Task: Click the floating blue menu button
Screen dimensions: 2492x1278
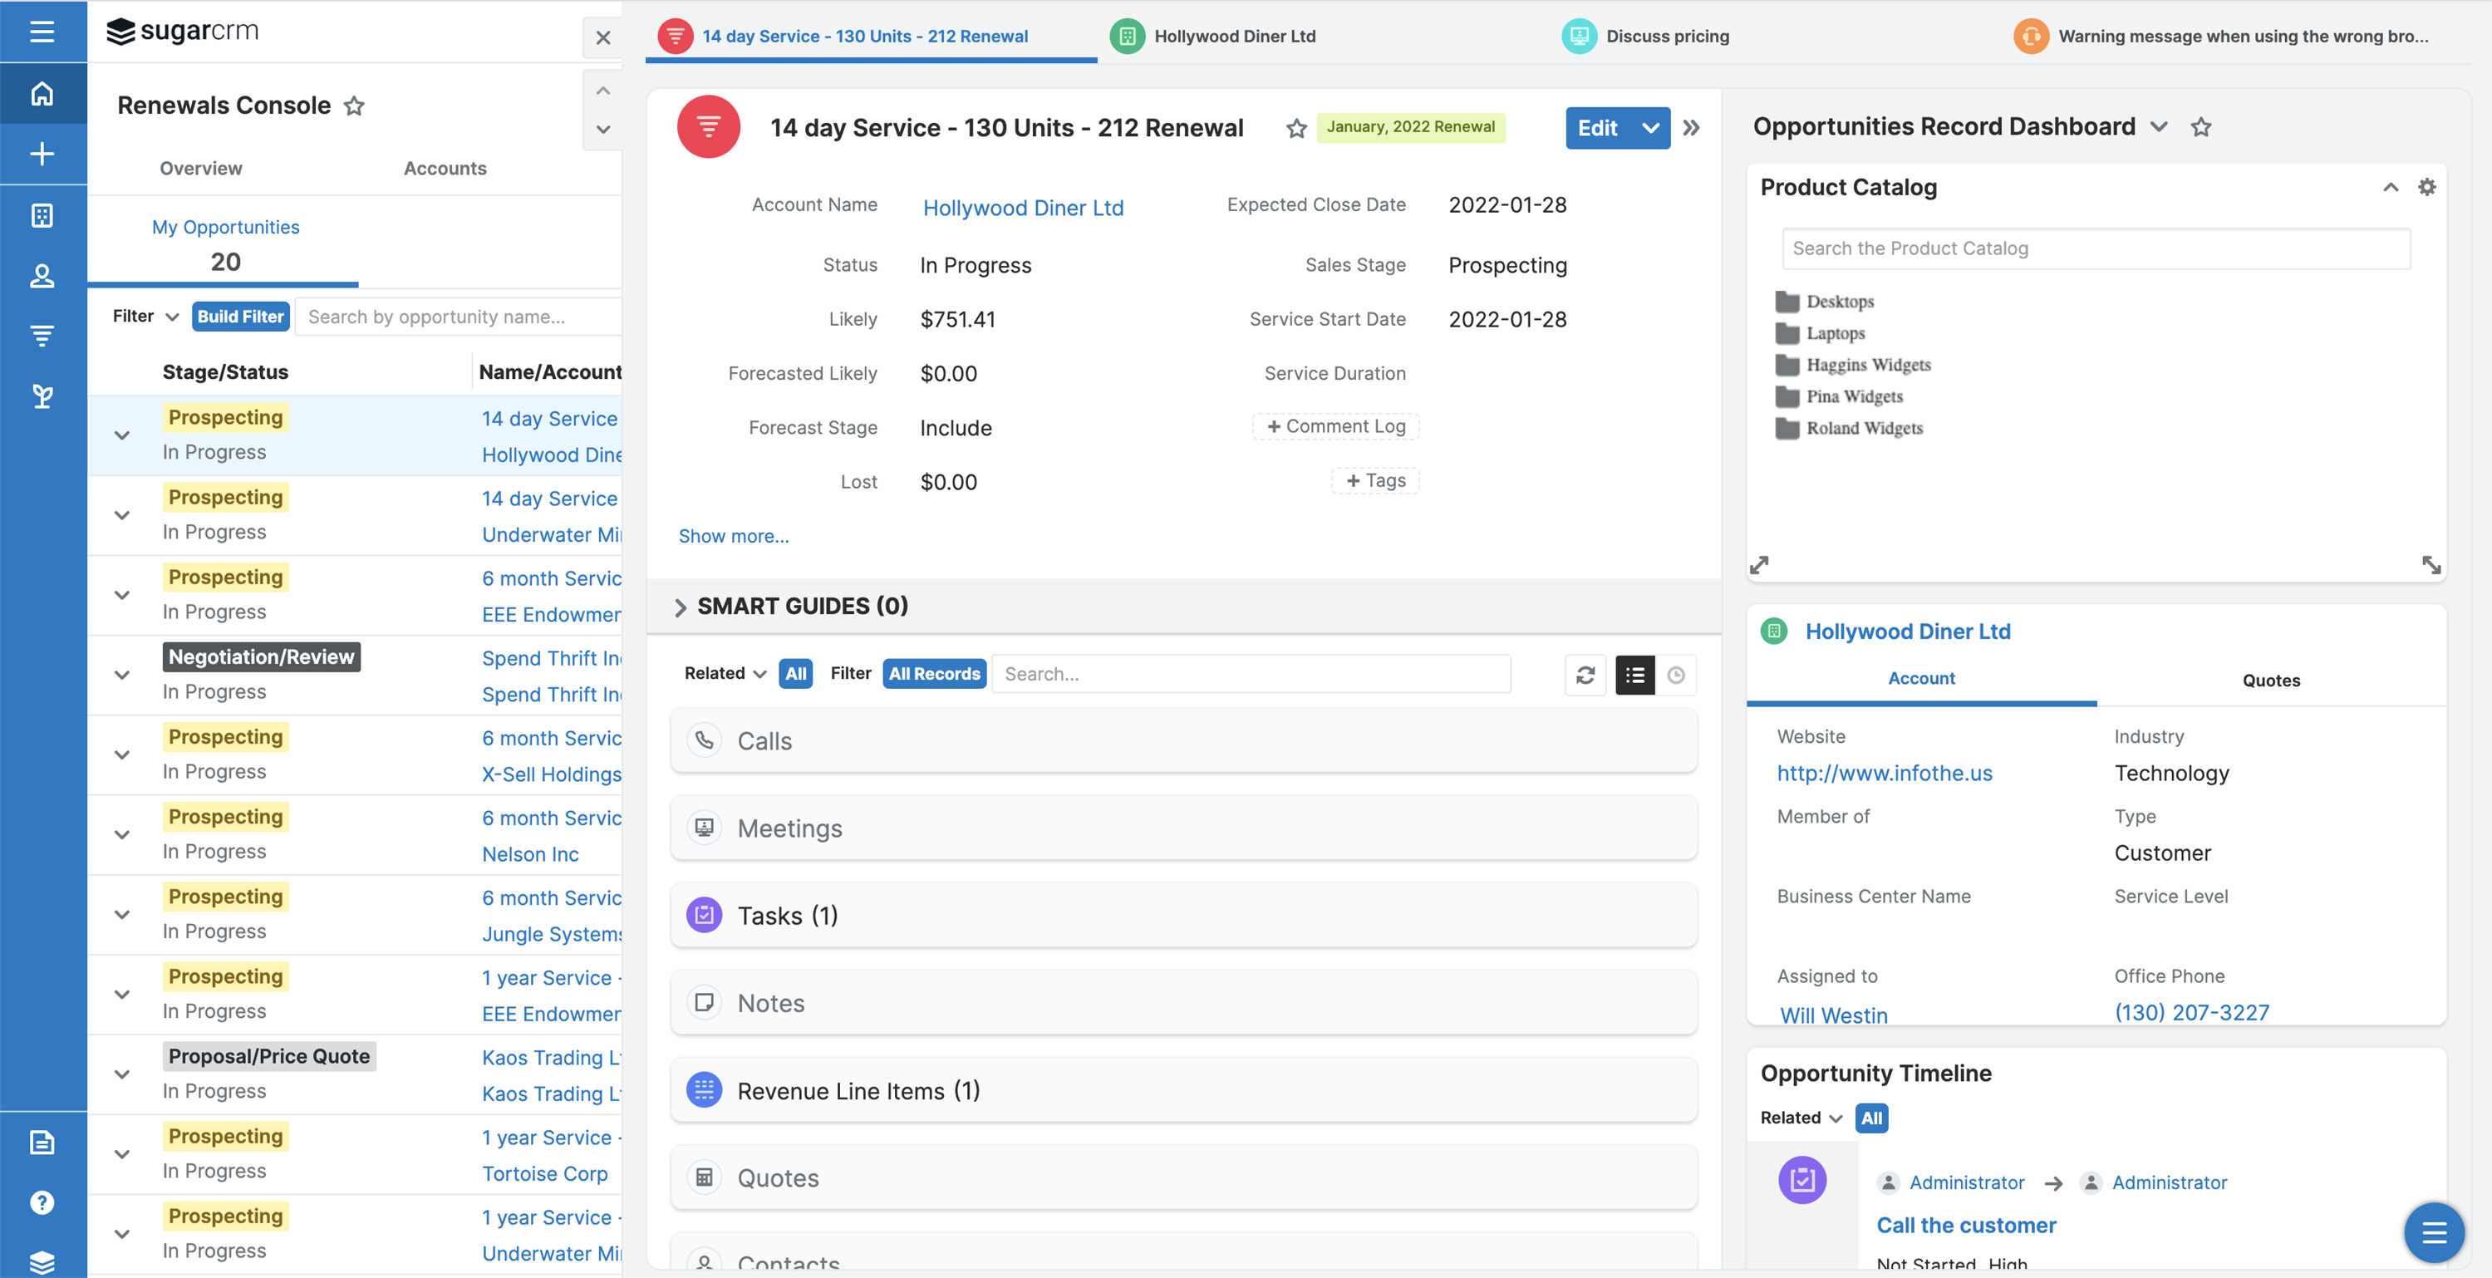Action: pos(2433,1231)
